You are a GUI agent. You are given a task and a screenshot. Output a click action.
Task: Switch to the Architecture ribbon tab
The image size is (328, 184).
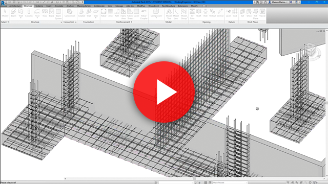coord(15,6)
